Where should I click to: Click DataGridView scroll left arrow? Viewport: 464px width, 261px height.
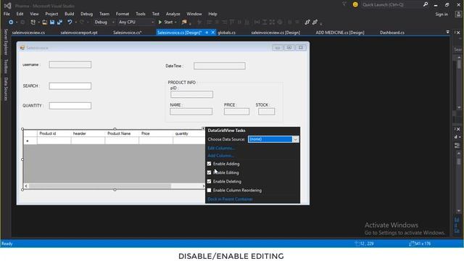coord(26,186)
